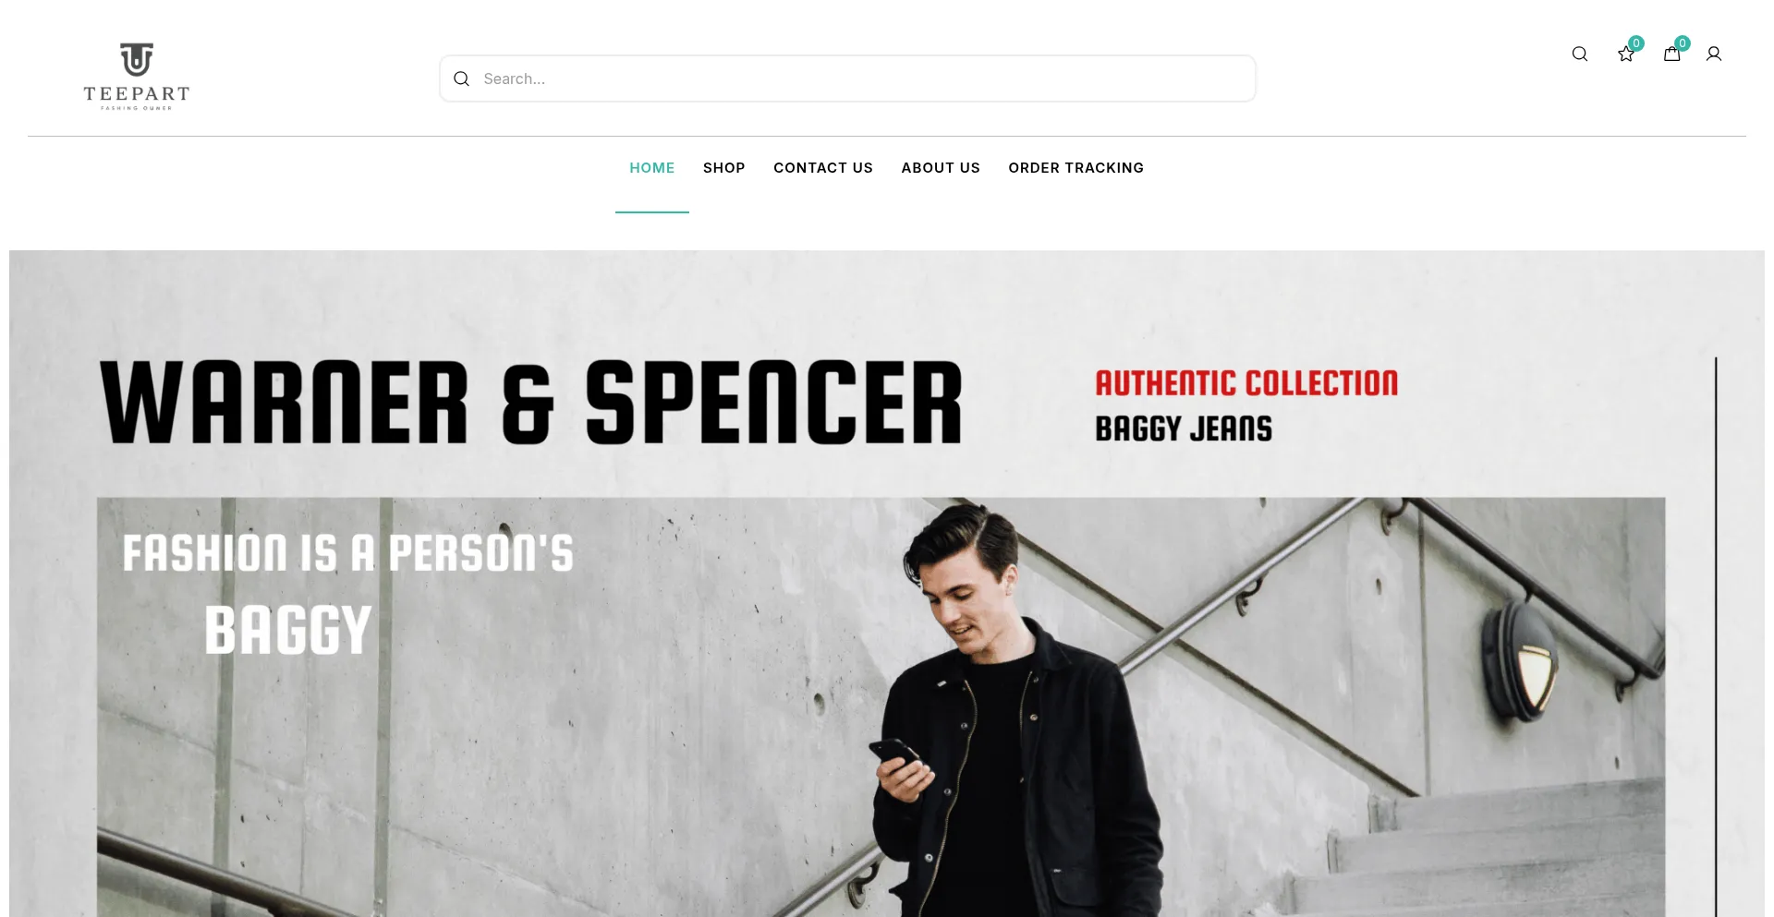
Task: Open the wishlist star icon
Action: (1626, 54)
